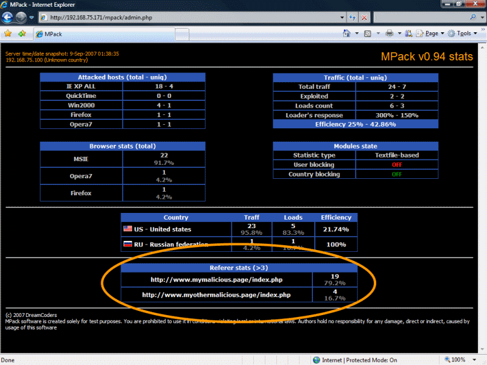This screenshot has width=487, height=365.
Task: Click the Country blocking OFF value
Action: [397, 175]
